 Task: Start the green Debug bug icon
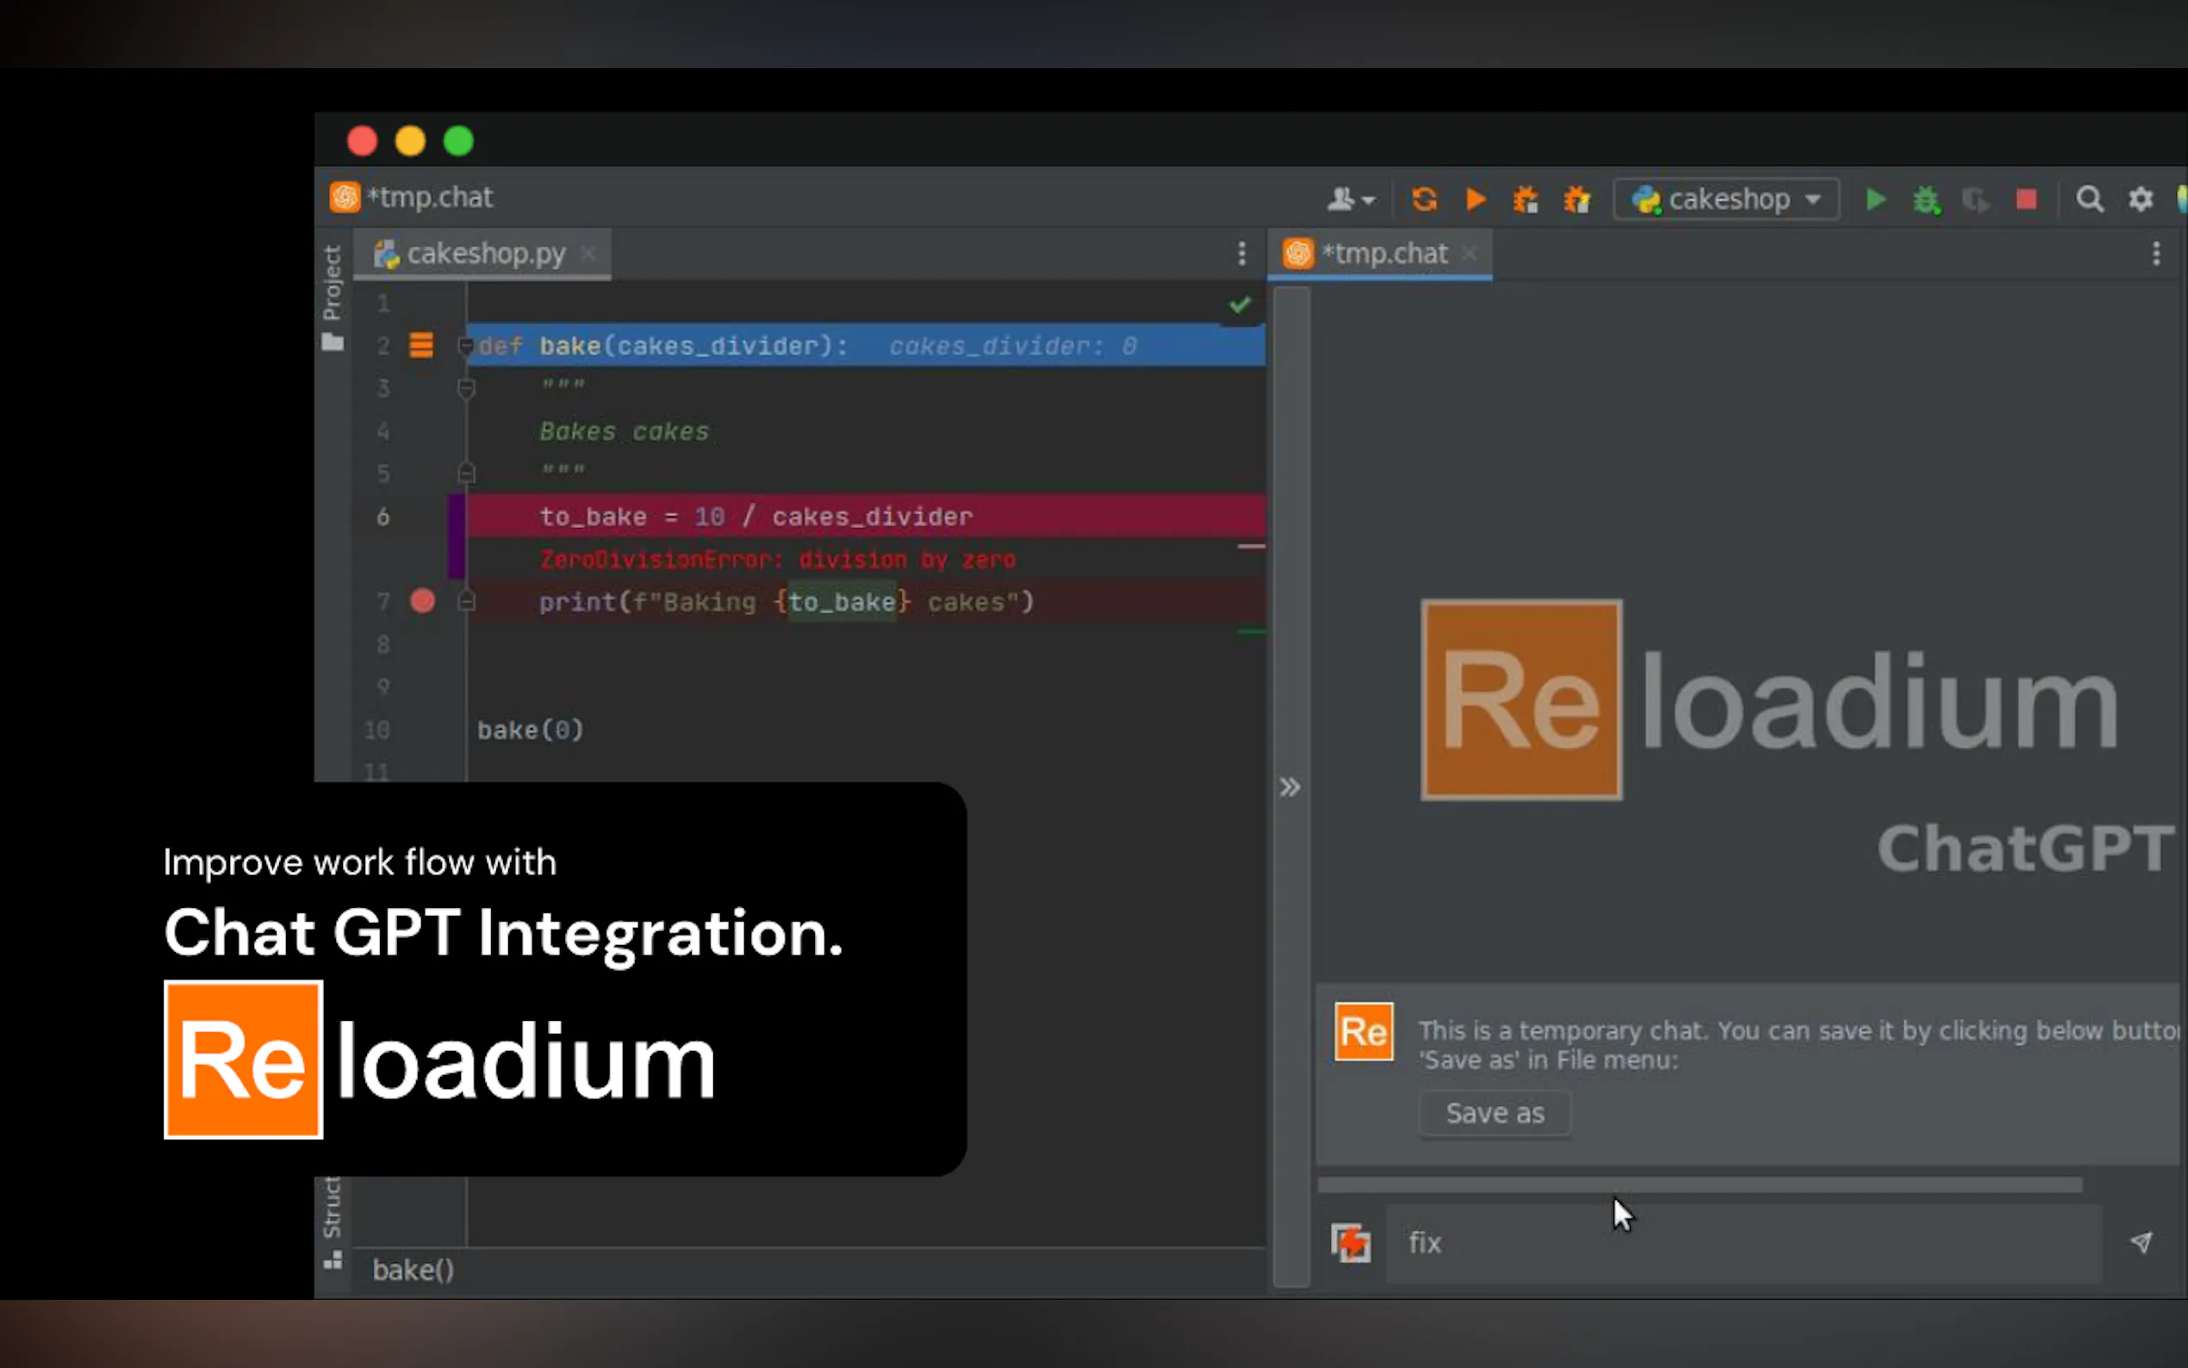click(x=1927, y=200)
